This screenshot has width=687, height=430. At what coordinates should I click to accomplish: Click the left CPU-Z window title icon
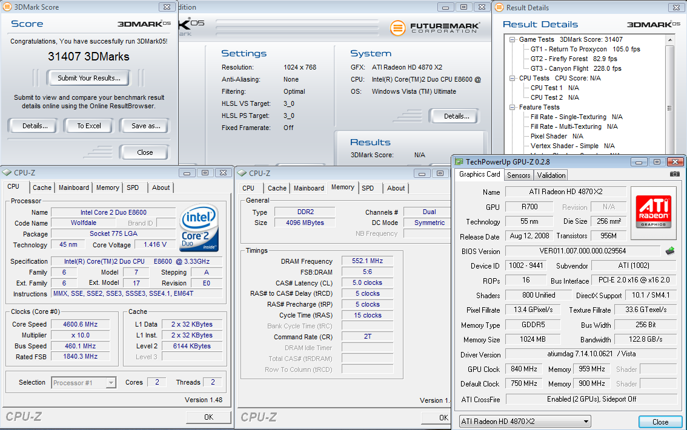[7, 173]
